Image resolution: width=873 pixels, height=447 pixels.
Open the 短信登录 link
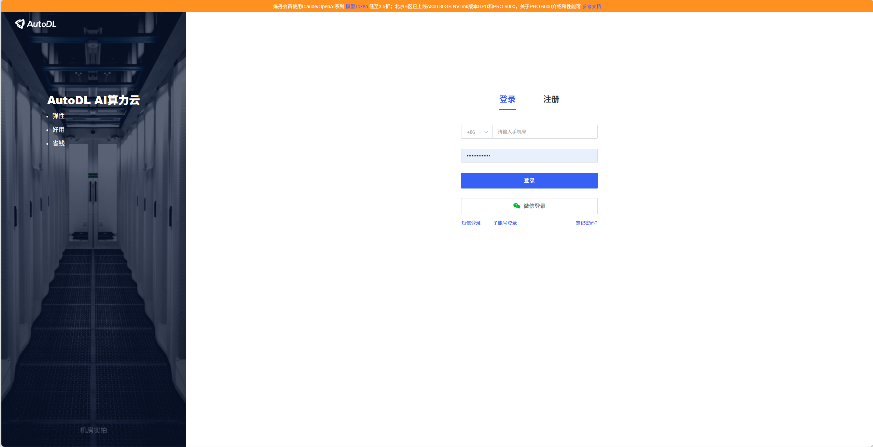(x=471, y=223)
